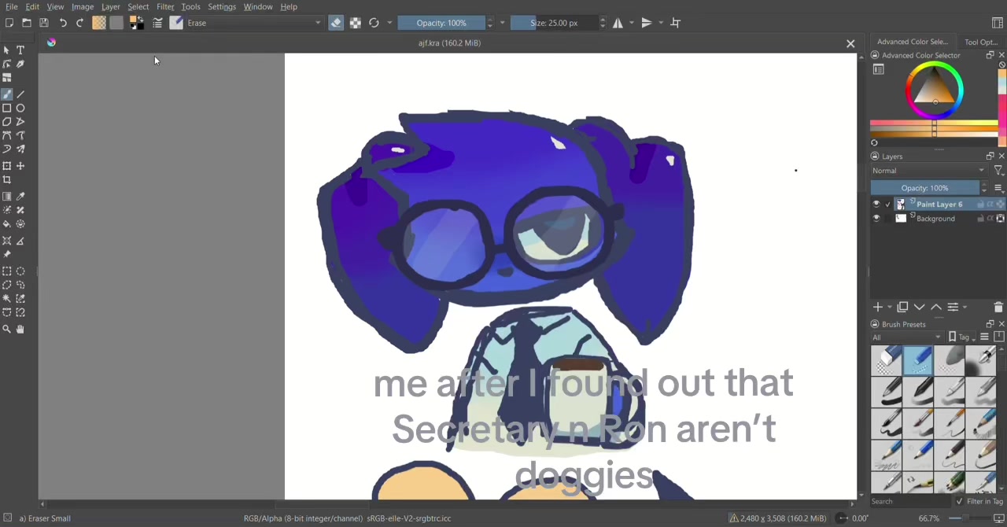
Task: Hide the Background layer eye
Action: [876, 219]
